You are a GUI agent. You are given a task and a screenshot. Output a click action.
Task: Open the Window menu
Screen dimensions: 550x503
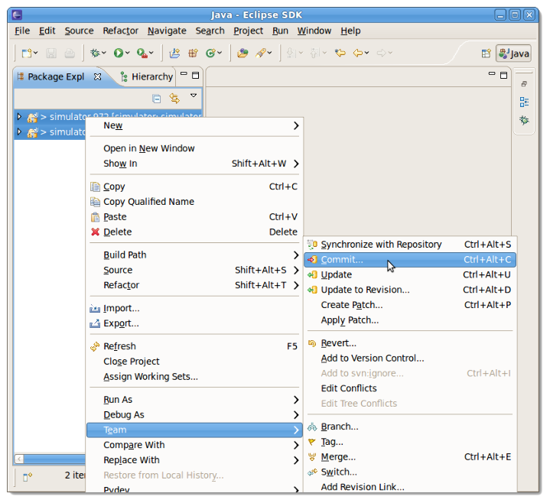[314, 31]
